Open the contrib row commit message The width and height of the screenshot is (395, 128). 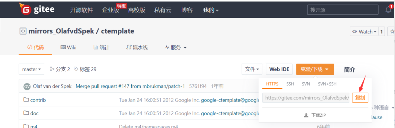(189, 100)
